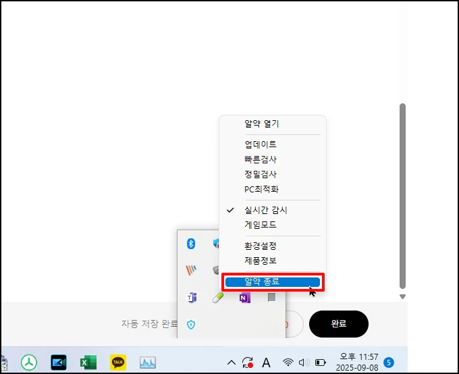Click the sync icon with red dot

click(248, 363)
